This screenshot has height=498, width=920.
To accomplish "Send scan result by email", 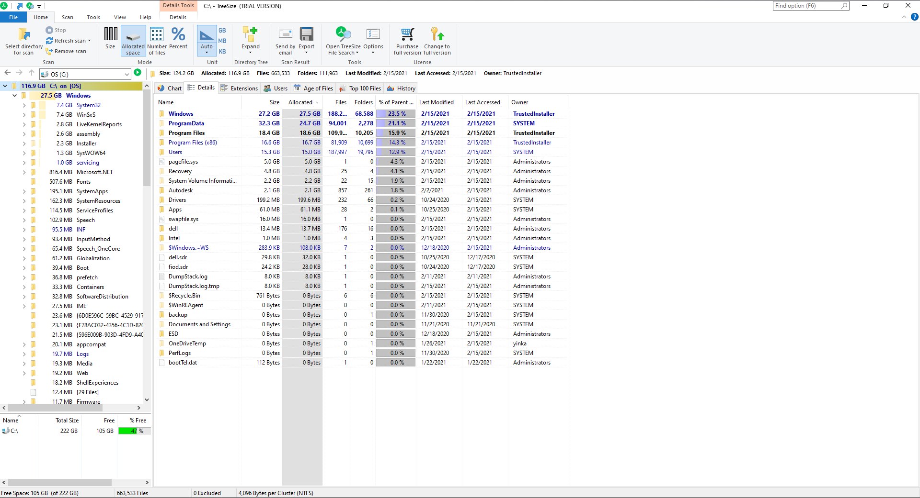I will pyautogui.click(x=285, y=41).
